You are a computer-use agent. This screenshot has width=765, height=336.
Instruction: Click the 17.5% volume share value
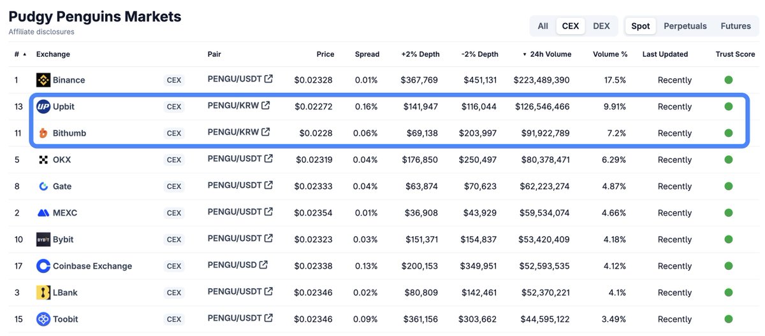[615, 80]
